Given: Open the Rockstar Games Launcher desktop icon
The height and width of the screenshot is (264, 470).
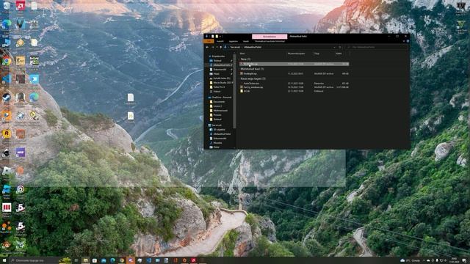Looking at the screenshot, I should (7, 134).
